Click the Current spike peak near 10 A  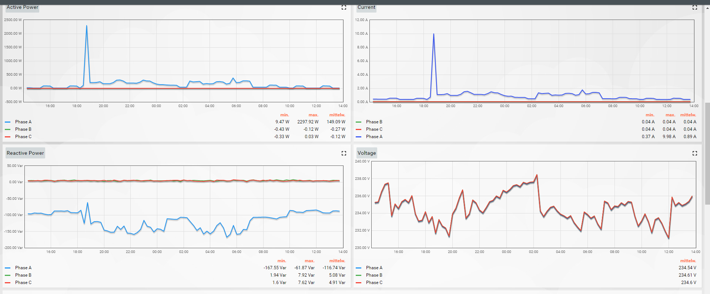(433, 34)
